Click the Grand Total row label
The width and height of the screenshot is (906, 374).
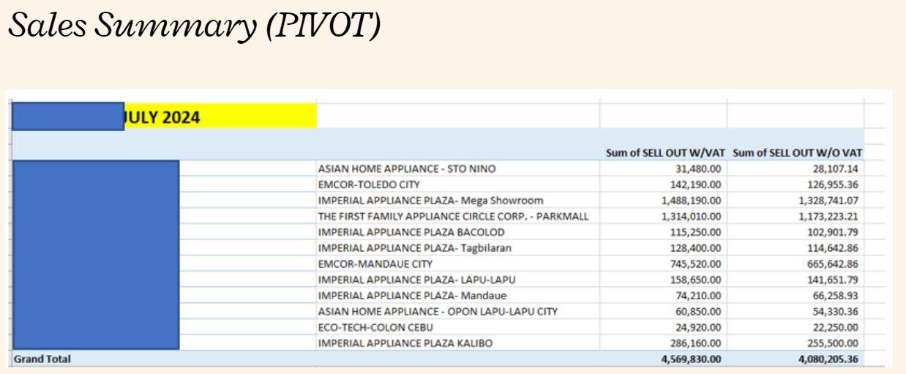pos(42,359)
